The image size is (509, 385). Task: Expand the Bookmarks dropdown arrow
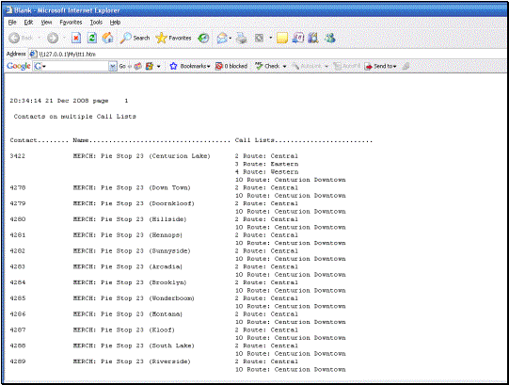coord(209,67)
